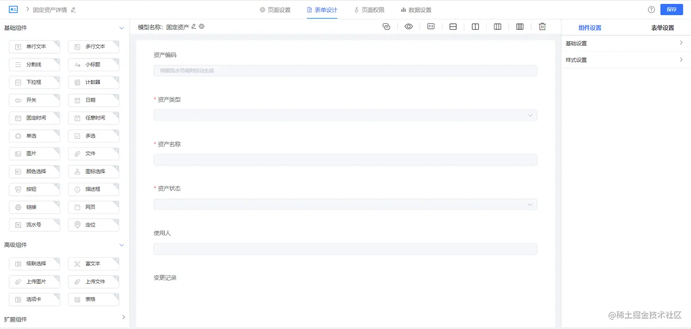
Task: Pick the 开关 component
Action: click(34, 100)
